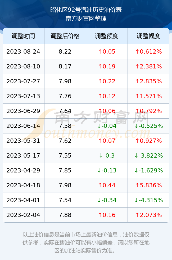Select the 2023-07-27 date cell
This screenshot has height=260, width=172.
[23, 81]
